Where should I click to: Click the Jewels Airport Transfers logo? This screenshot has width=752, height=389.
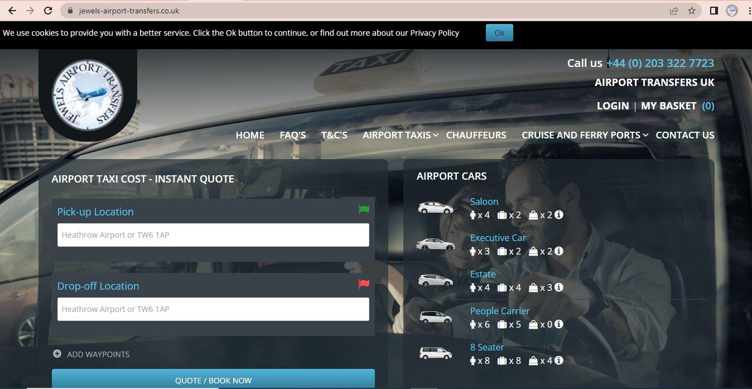click(x=88, y=95)
